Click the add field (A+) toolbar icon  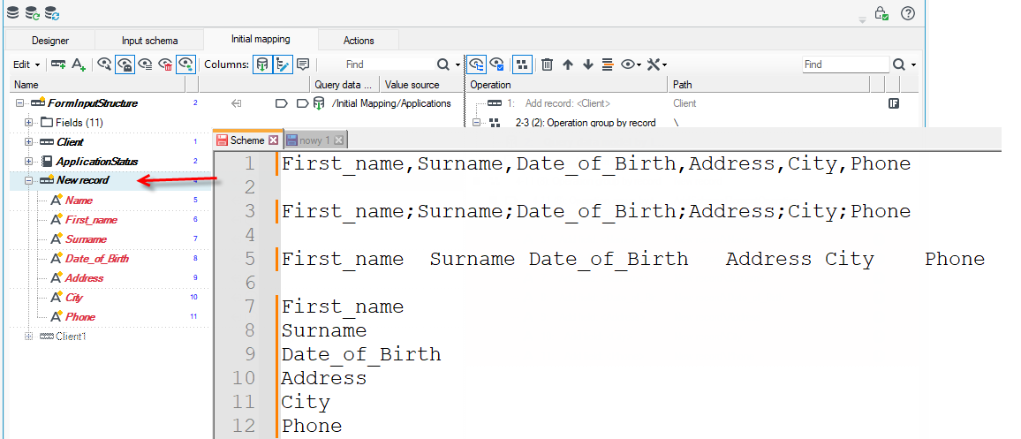[x=79, y=64]
